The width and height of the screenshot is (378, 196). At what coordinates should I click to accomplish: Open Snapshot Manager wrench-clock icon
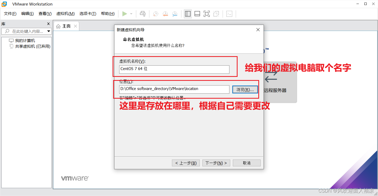pos(175,14)
